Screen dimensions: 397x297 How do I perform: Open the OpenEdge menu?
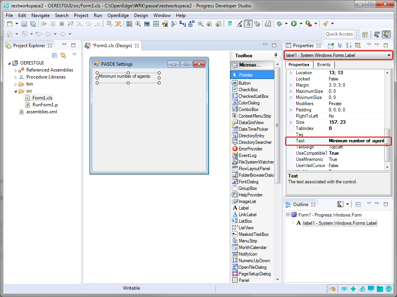tap(118, 15)
